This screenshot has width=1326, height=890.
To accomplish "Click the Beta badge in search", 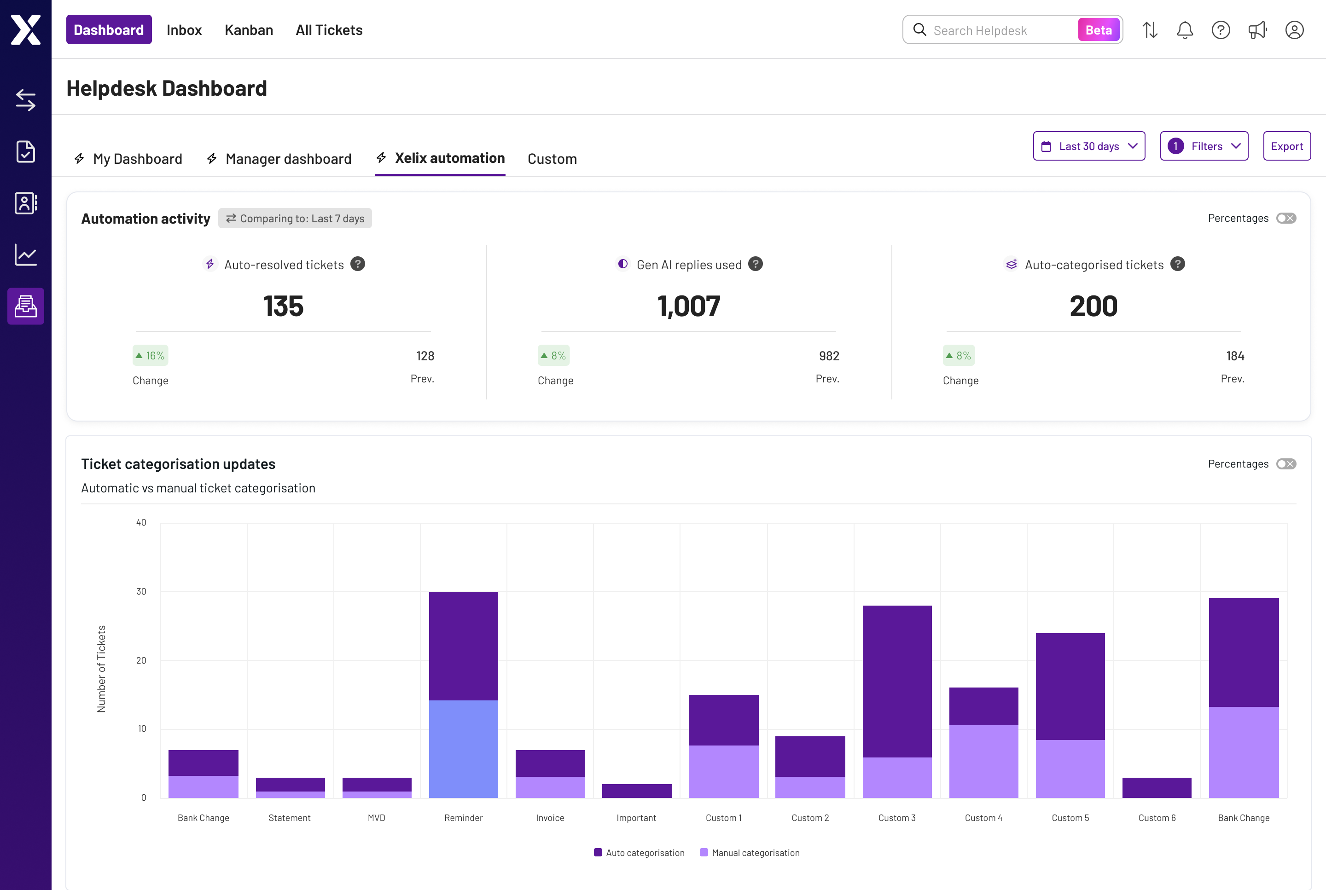I will [1098, 29].
